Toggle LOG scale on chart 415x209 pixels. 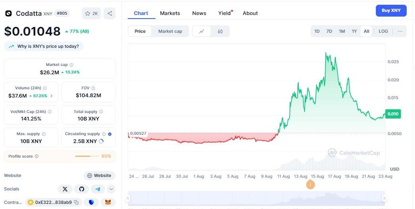pos(383,32)
